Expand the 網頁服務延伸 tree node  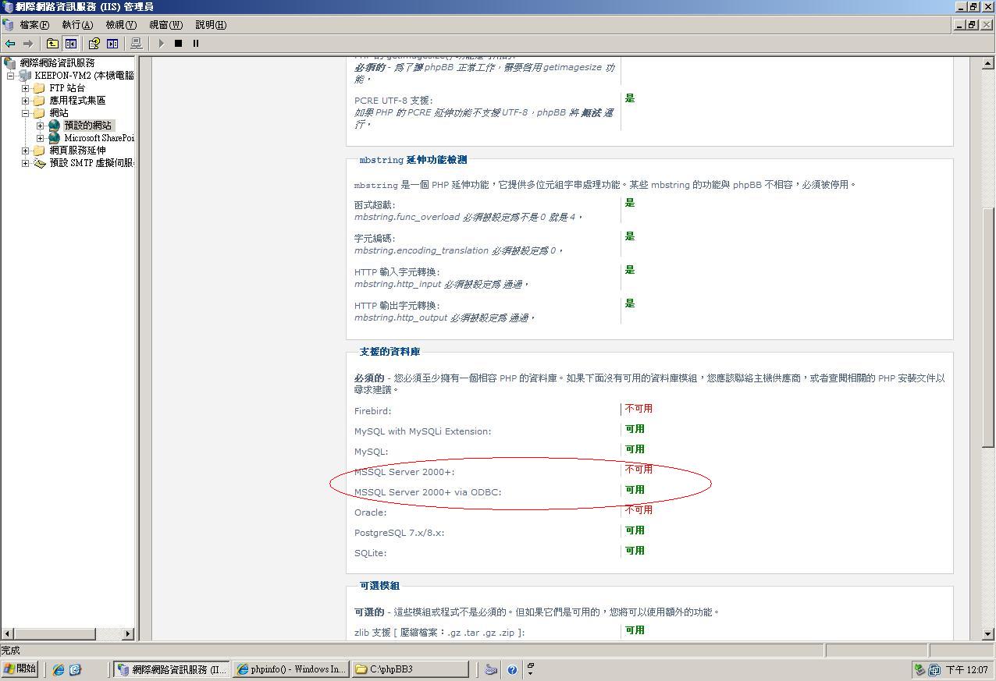(x=25, y=151)
